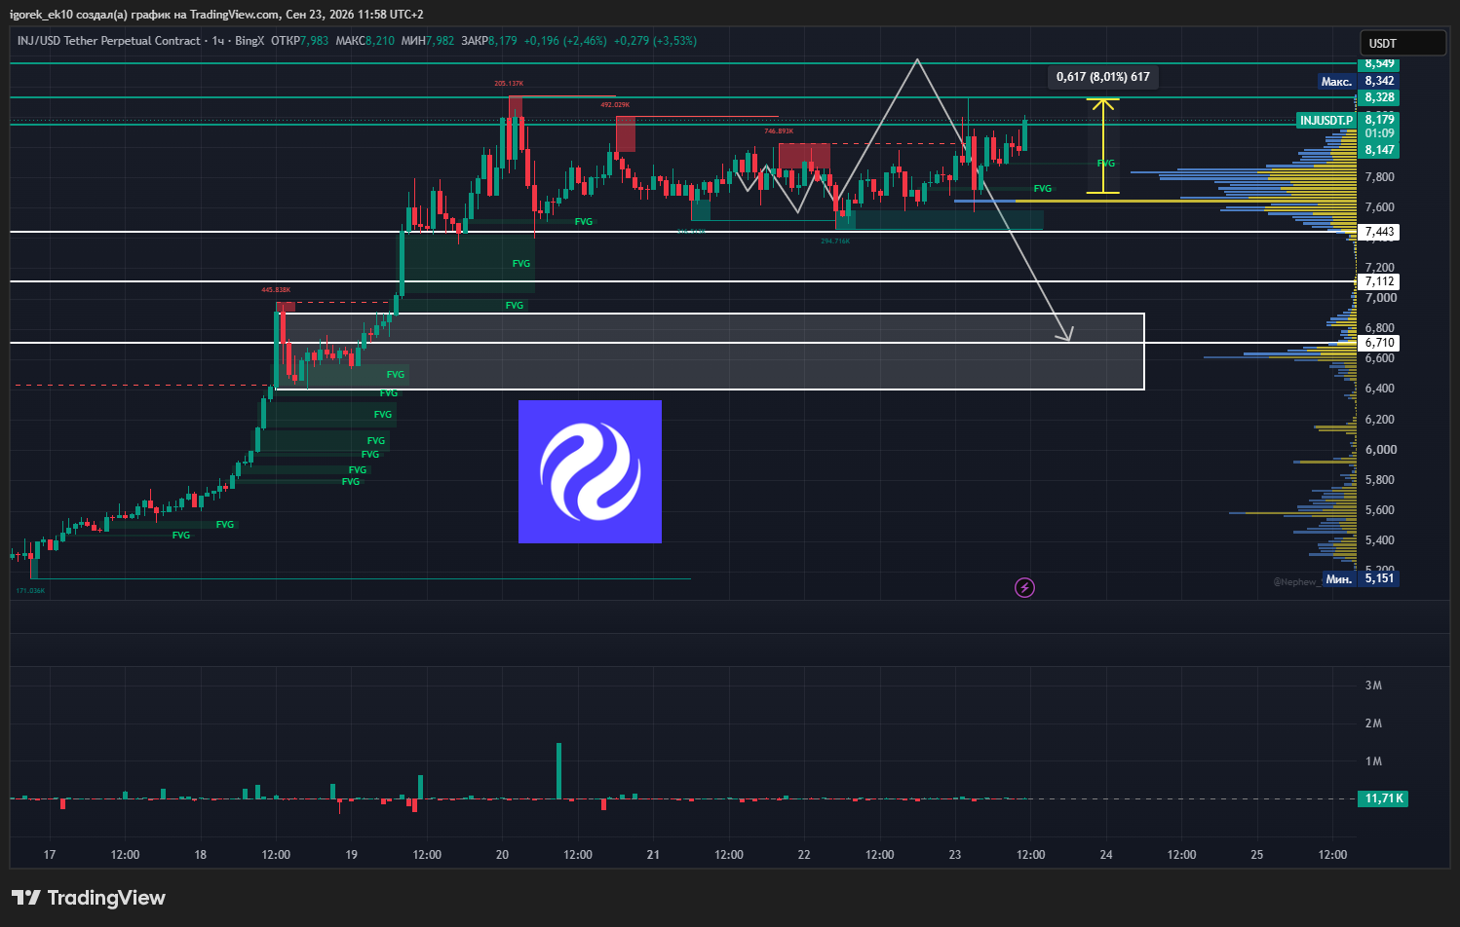Click the 11,71K volume value label

coord(1383,798)
